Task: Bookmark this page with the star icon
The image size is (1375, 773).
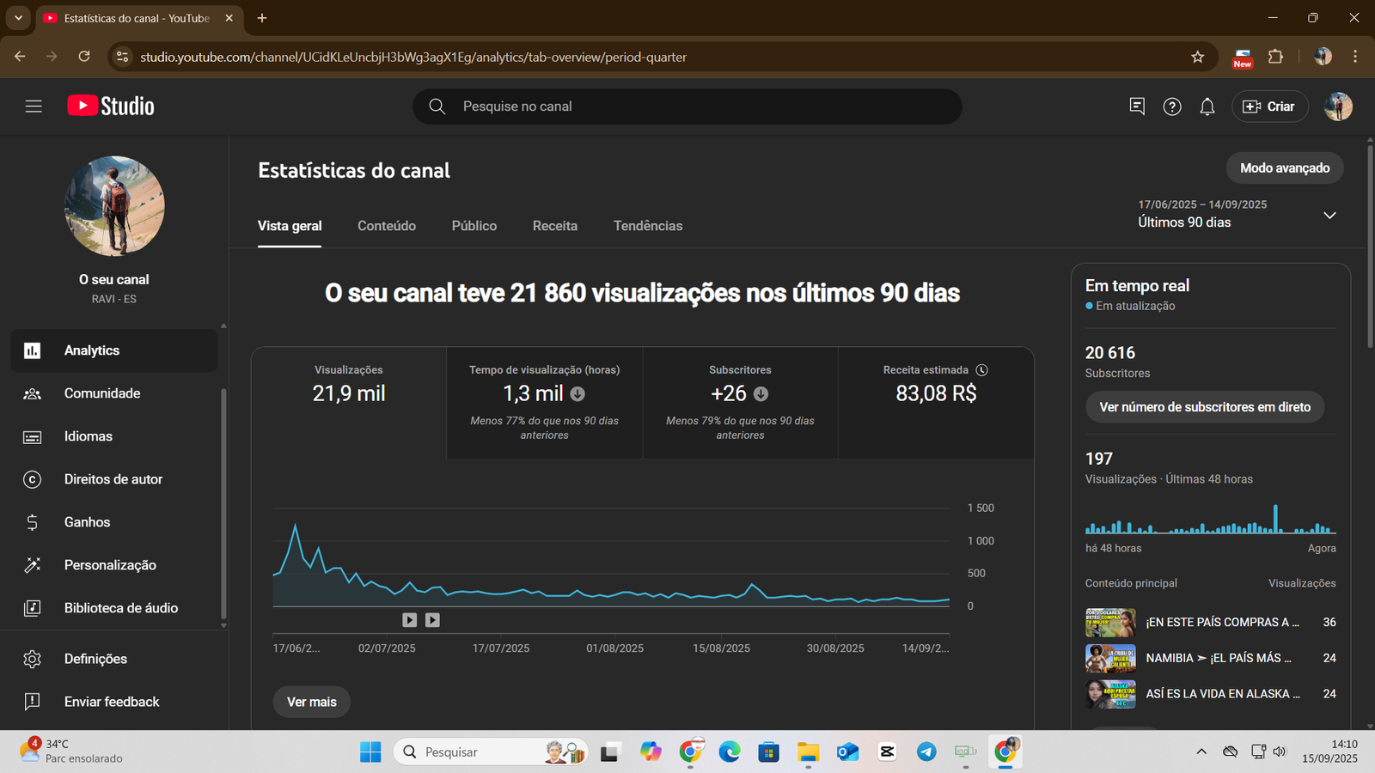Action: 1198,57
